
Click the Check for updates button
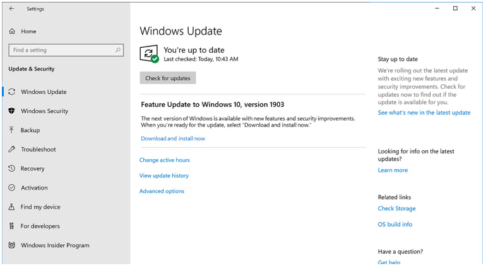(168, 78)
